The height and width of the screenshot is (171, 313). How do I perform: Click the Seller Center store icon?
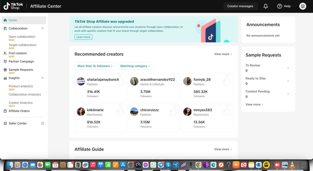coord(5,123)
